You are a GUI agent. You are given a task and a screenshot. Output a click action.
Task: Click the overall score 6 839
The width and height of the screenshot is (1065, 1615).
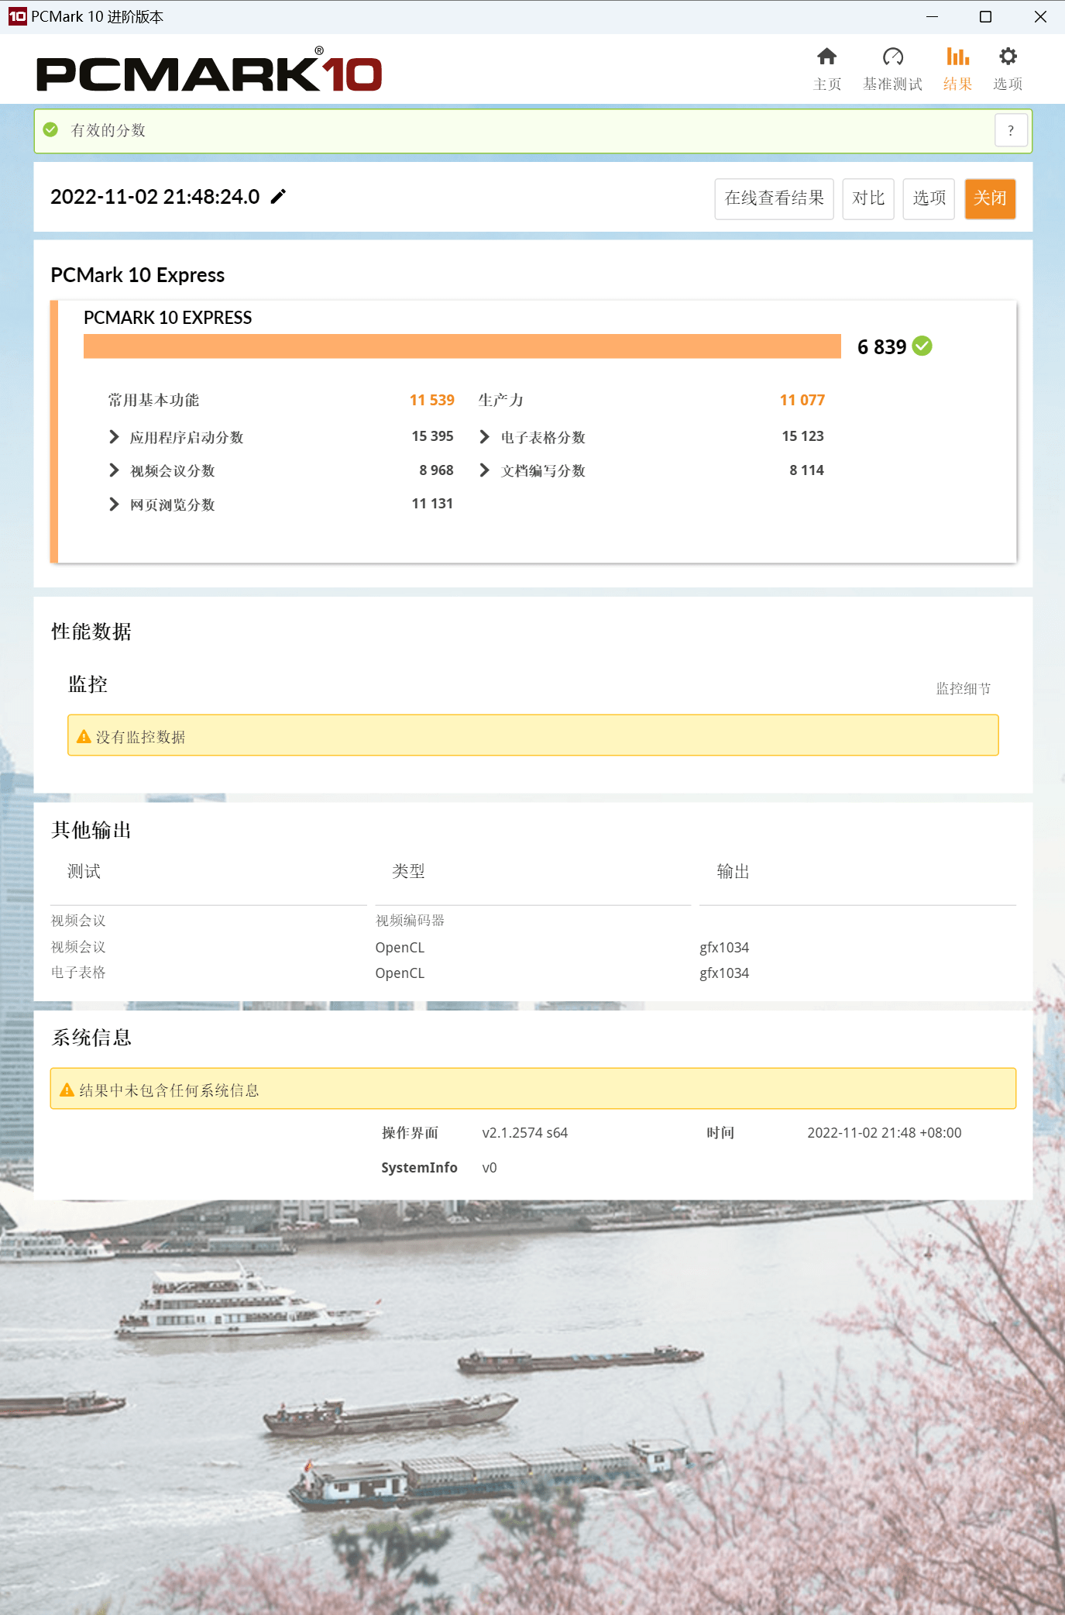click(x=881, y=346)
